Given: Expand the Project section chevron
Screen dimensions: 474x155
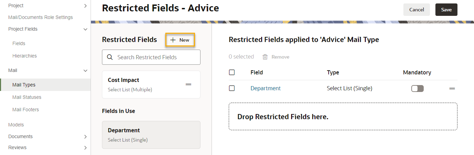Looking at the screenshot, I should [85, 6].
